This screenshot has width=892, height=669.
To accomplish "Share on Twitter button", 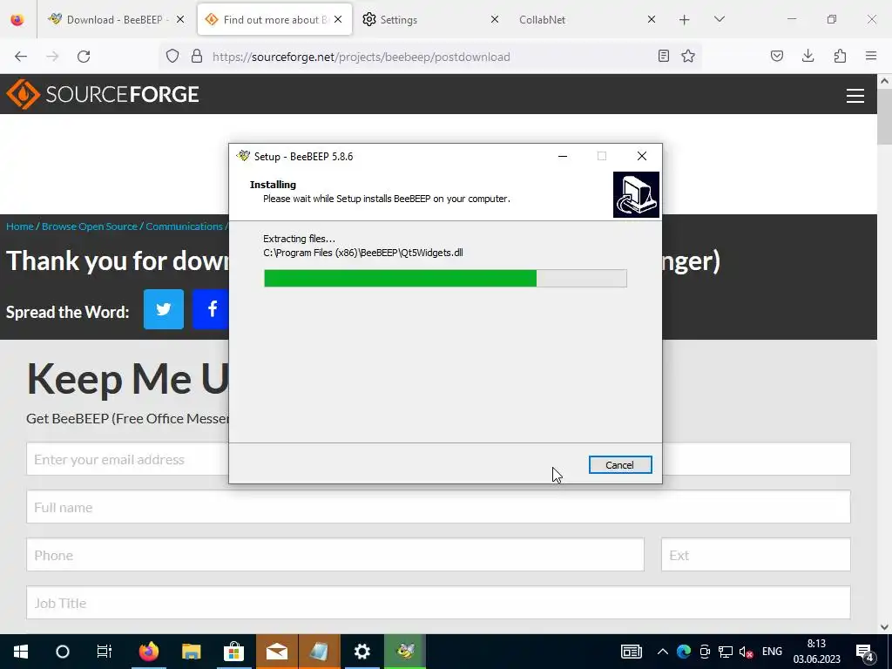I will pyautogui.click(x=164, y=309).
